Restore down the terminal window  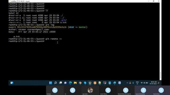click(154, 1)
